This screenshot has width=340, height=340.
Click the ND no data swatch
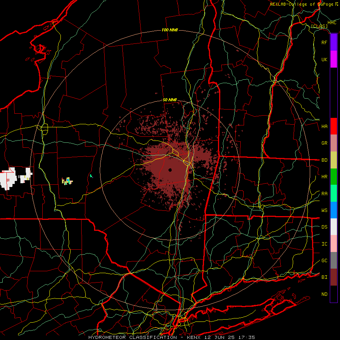point(334,294)
